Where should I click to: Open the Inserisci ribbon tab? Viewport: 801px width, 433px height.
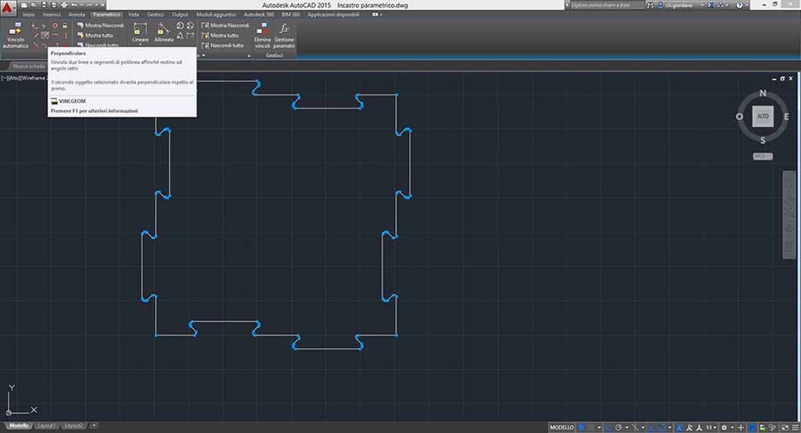[52, 15]
